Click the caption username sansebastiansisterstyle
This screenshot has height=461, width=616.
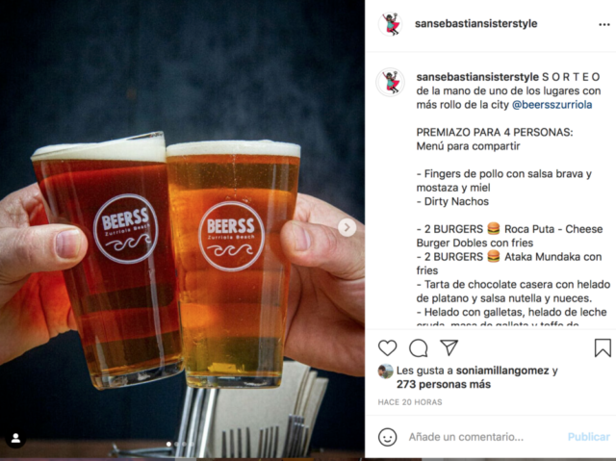pos(477,77)
